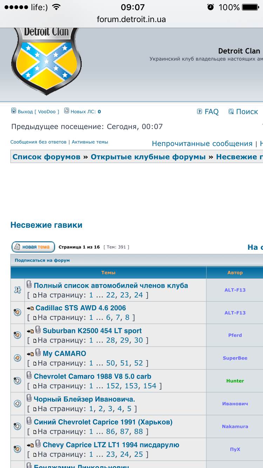Click the paperclip icon beside Чорный Блейзер Ивановича
263x468 pixels.
point(29,399)
